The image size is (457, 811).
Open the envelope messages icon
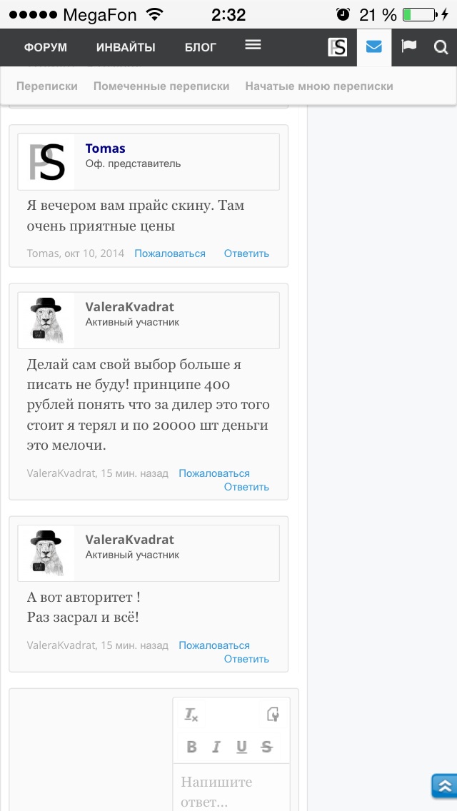pyautogui.click(x=373, y=47)
